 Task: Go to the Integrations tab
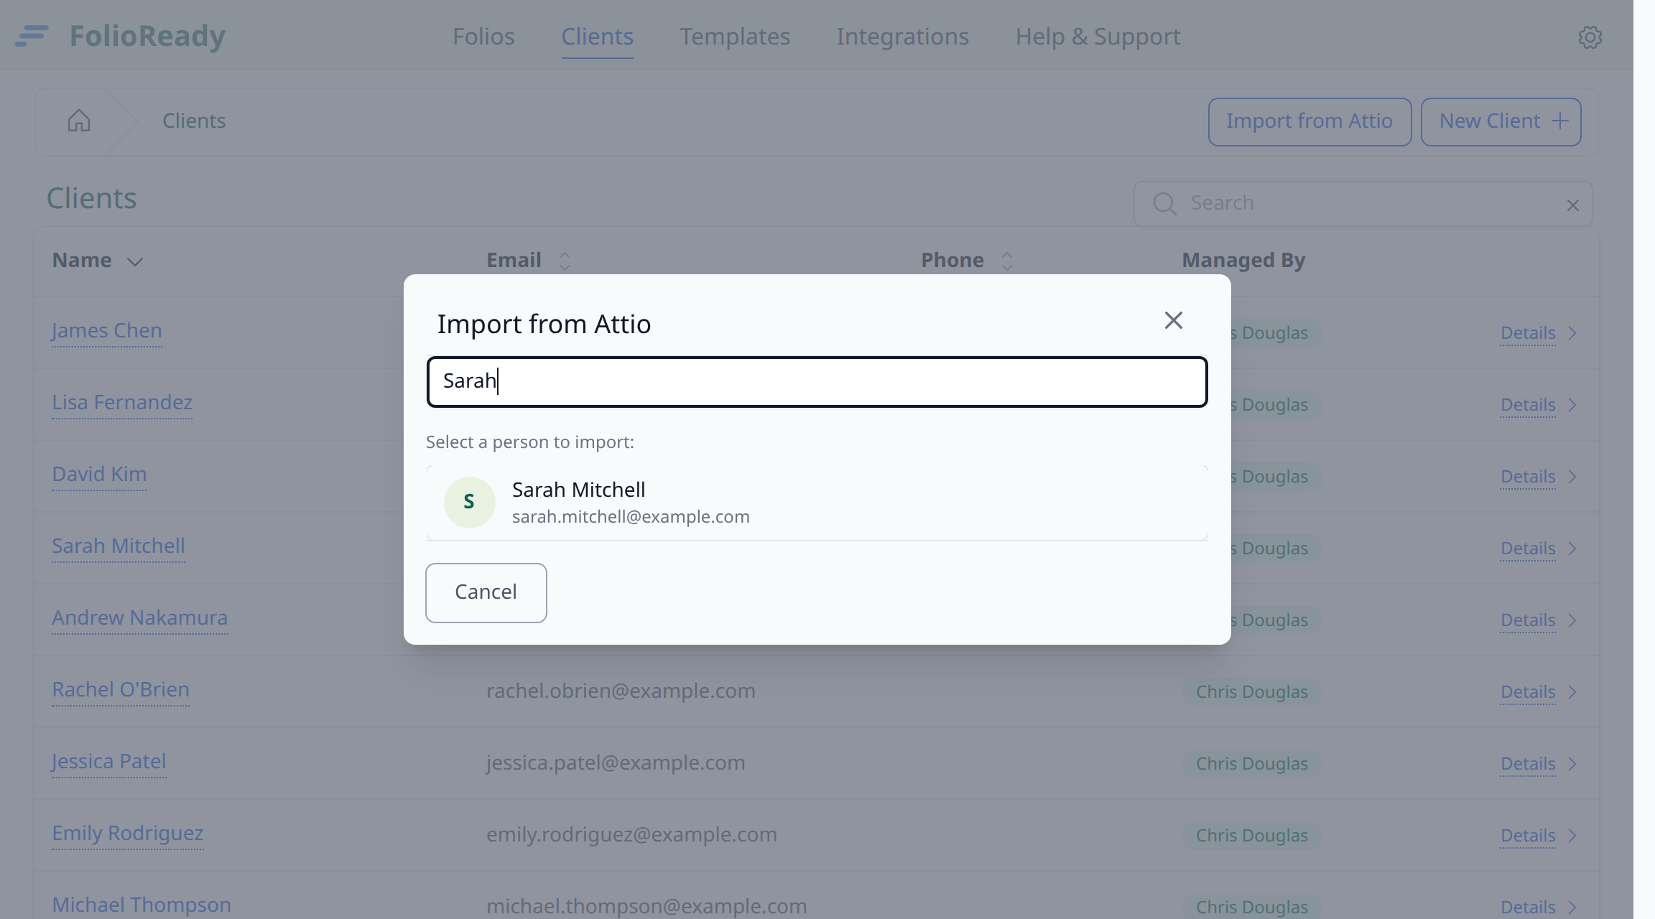[x=902, y=37]
